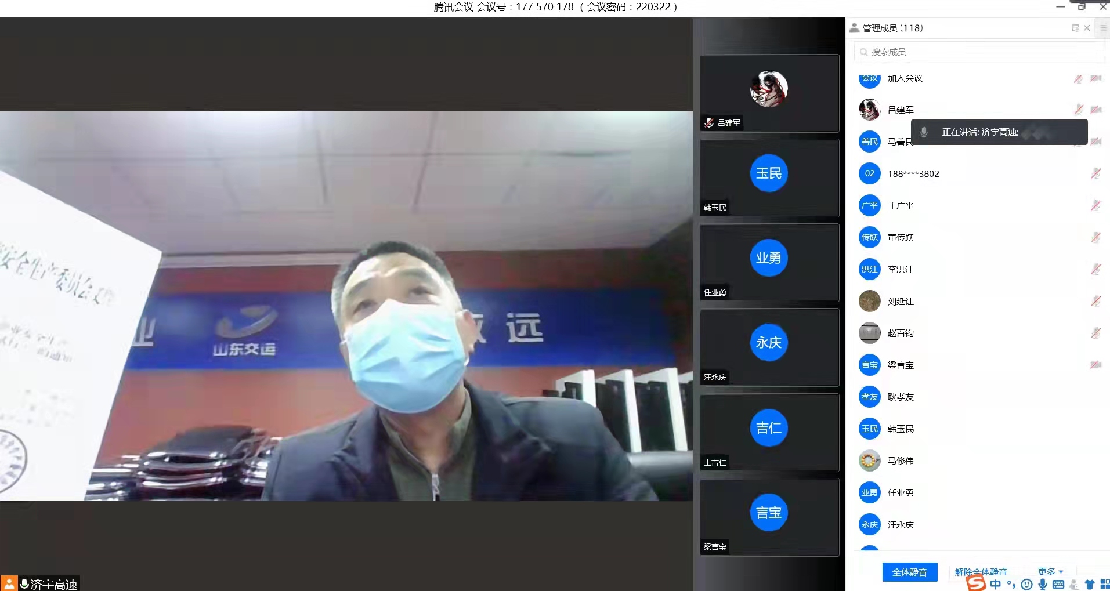Click the search members input field
This screenshot has height=591, width=1110.
click(981, 52)
